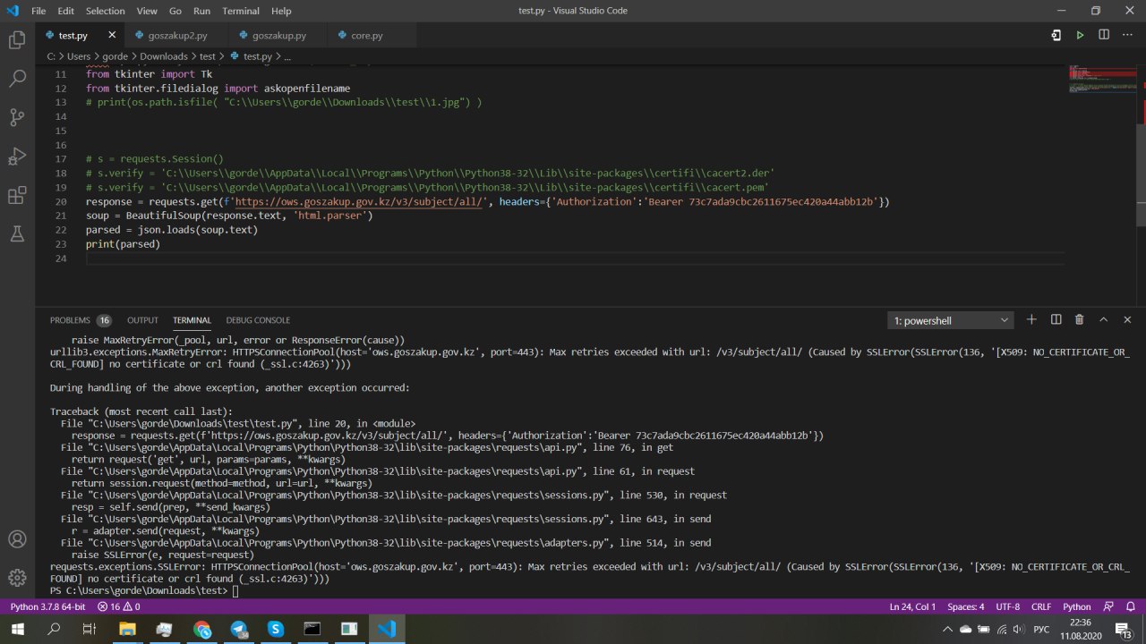Viewport: 1146px width, 644px height.
Task: Click the open changes icon in editor toolbar
Action: (x=1057, y=35)
